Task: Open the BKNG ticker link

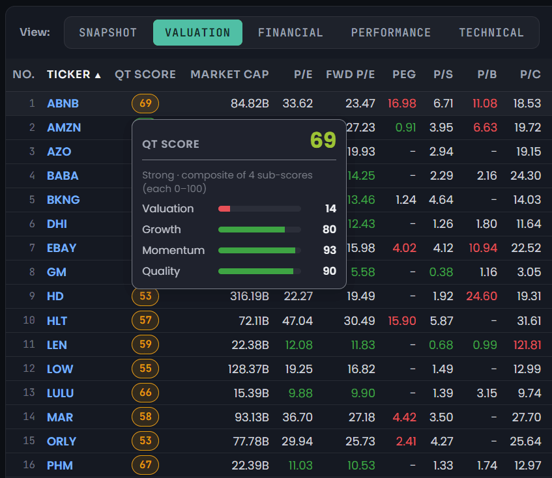Action: pos(63,200)
